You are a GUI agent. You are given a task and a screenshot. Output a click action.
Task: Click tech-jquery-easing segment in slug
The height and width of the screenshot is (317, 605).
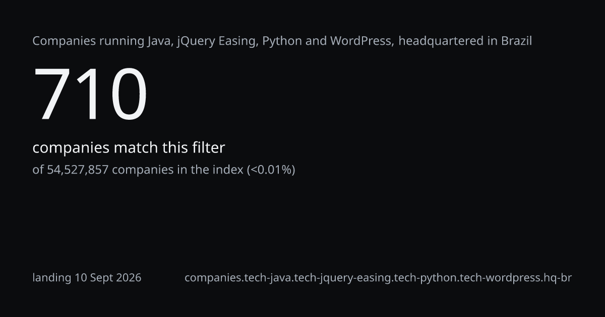(x=341, y=278)
